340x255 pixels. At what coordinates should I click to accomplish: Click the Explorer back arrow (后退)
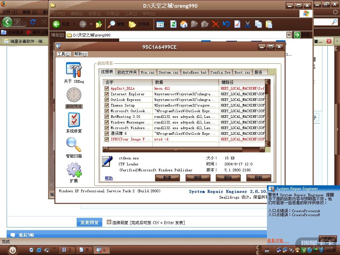point(56,24)
